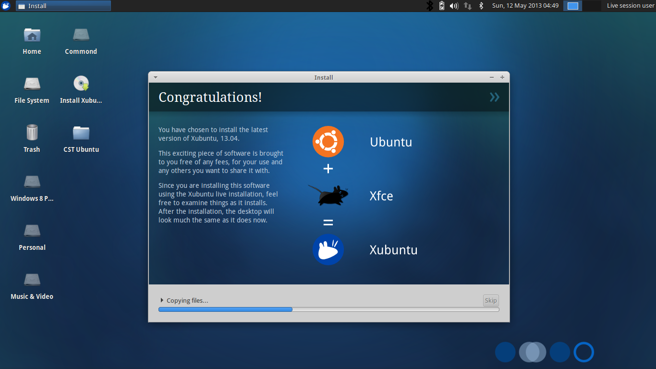656x369 pixels.
Task: Click the Install window title bar text
Action: pyautogui.click(x=324, y=77)
